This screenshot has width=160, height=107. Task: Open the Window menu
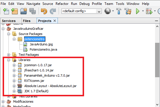coord(133,4)
